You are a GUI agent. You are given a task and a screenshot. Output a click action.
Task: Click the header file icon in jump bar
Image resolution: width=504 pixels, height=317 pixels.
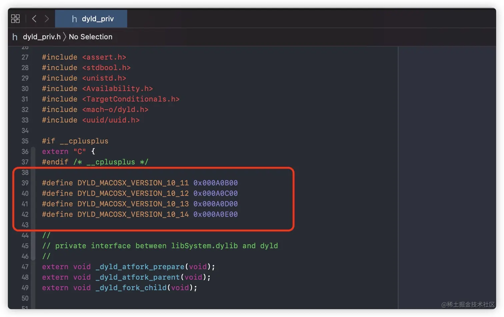[15, 37]
